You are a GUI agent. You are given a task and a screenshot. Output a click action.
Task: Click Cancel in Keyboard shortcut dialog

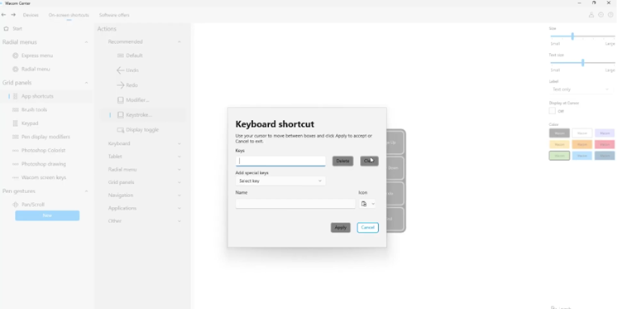point(367,228)
